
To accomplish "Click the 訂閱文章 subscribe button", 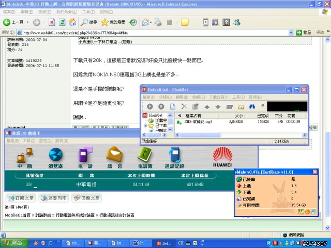I will point(21,198).
